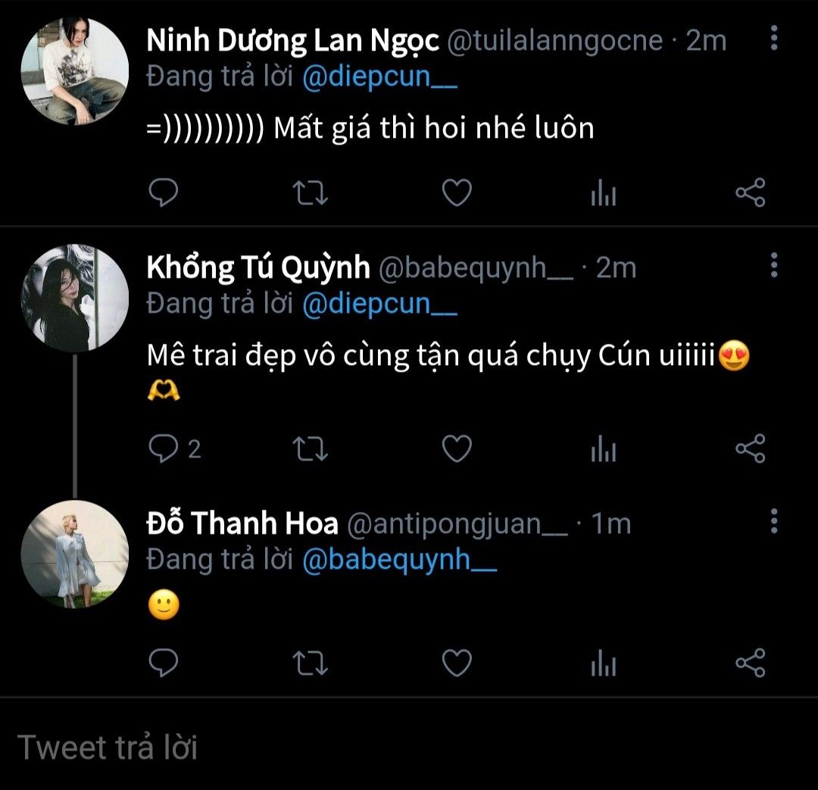Like Đỗ Thanh Hoa's emoji tweet

coord(457,663)
